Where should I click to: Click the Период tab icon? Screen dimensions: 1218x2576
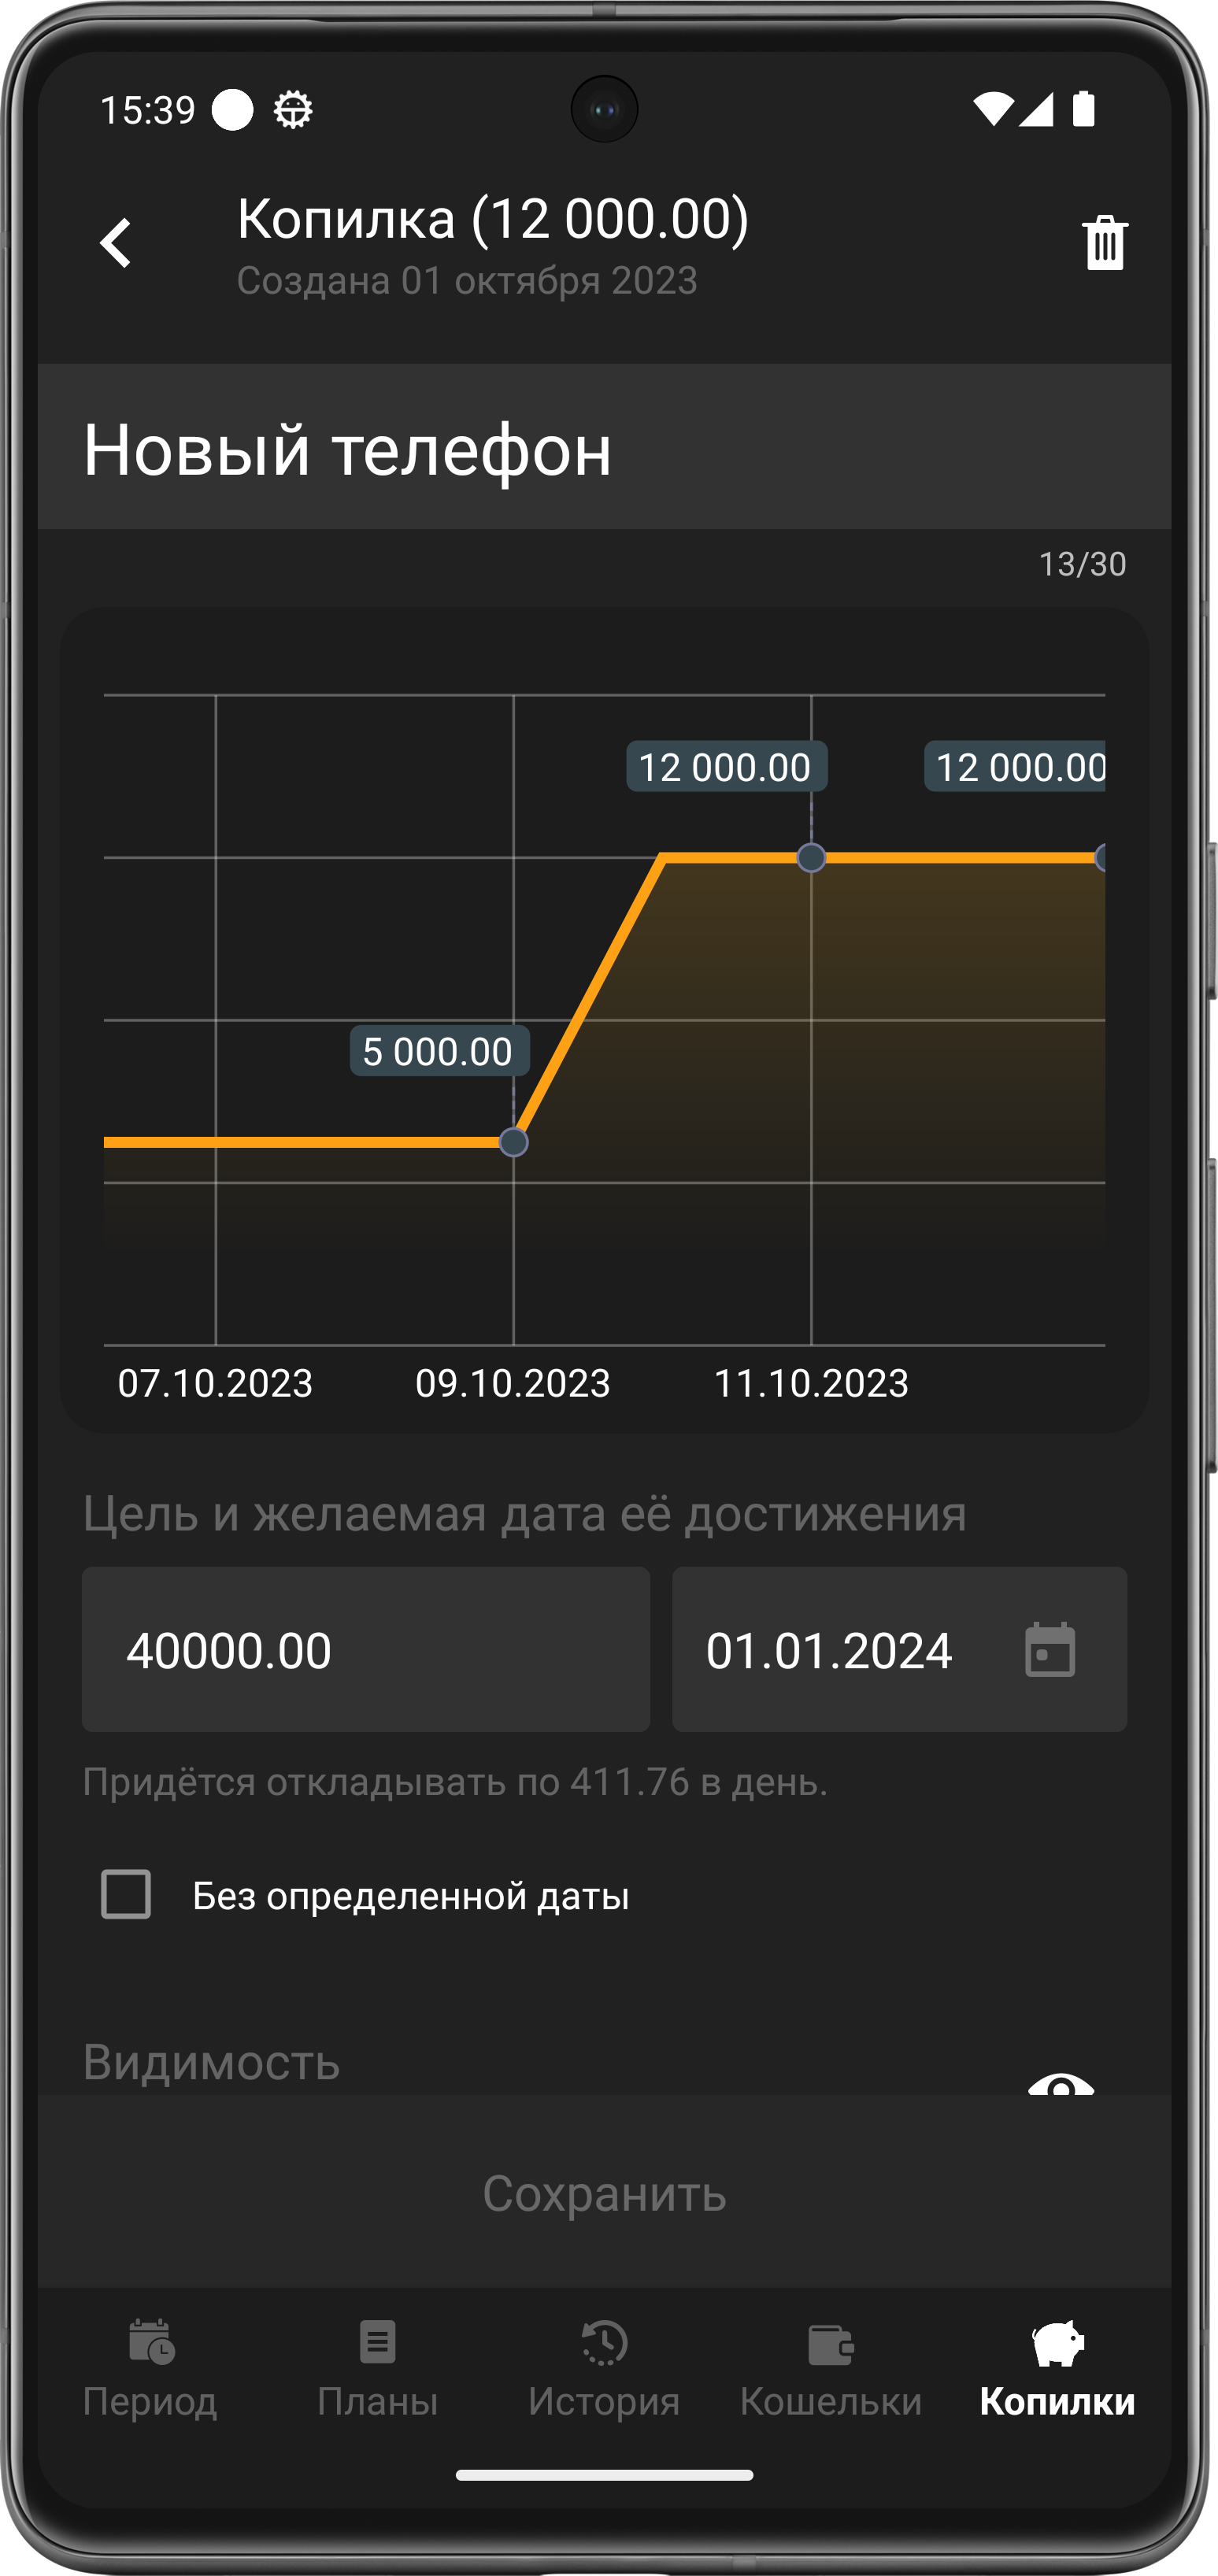coord(151,2343)
